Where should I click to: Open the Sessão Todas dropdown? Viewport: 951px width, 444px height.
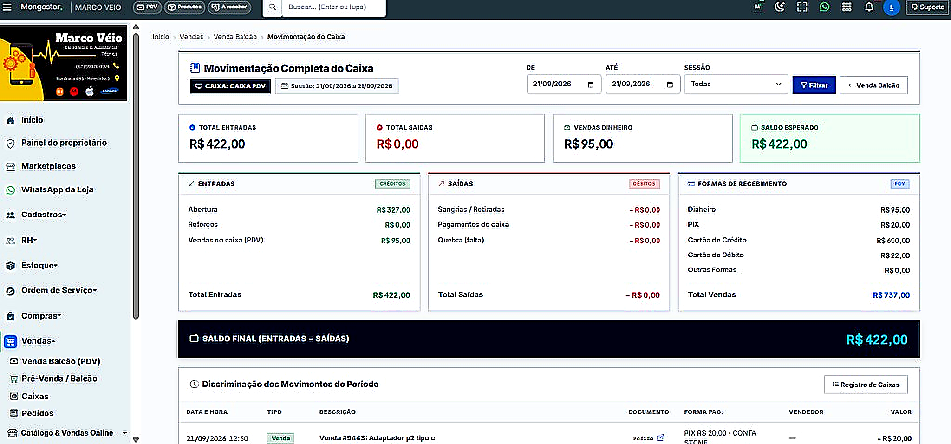(736, 84)
